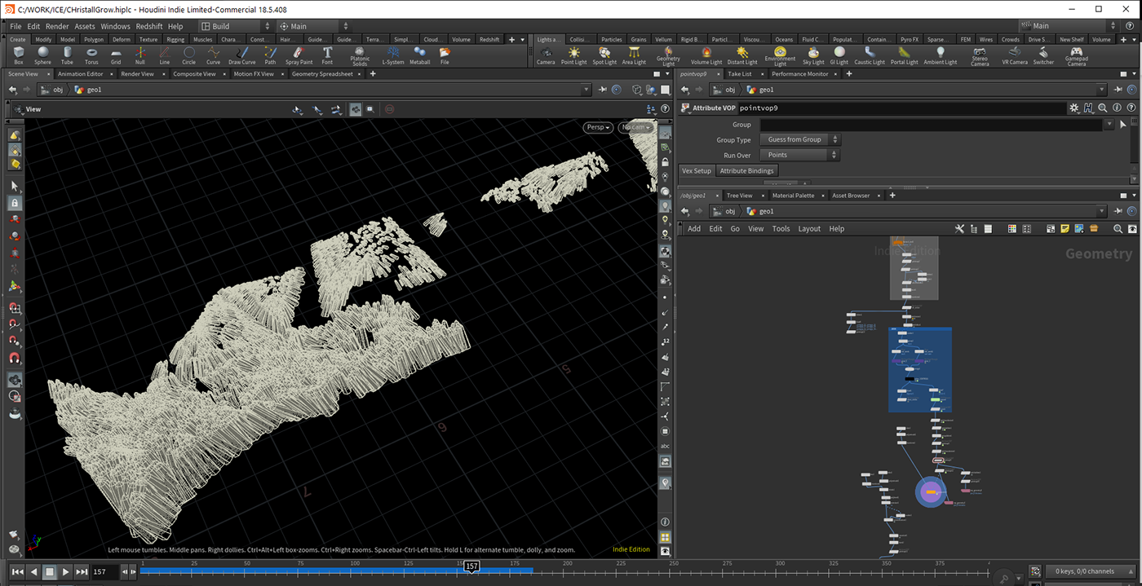1142x586 pixels.
Task: Switch to the Geometry Spreadsheet tab
Action: click(322, 74)
